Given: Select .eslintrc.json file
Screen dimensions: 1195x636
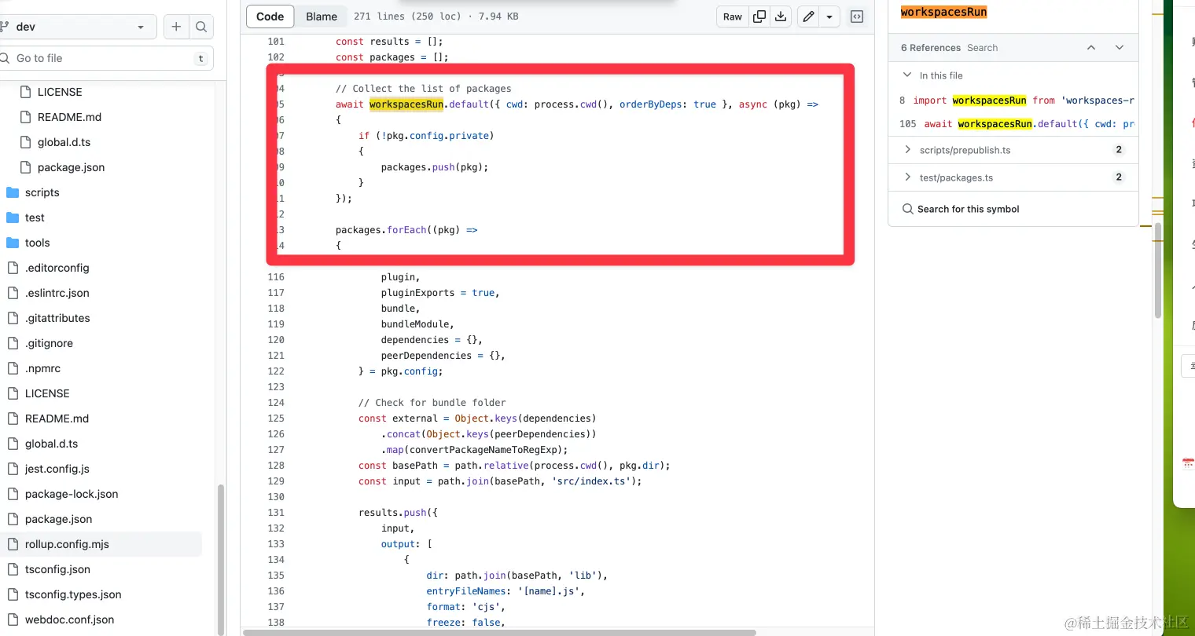Looking at the screenshot, I should pos(57,293).
